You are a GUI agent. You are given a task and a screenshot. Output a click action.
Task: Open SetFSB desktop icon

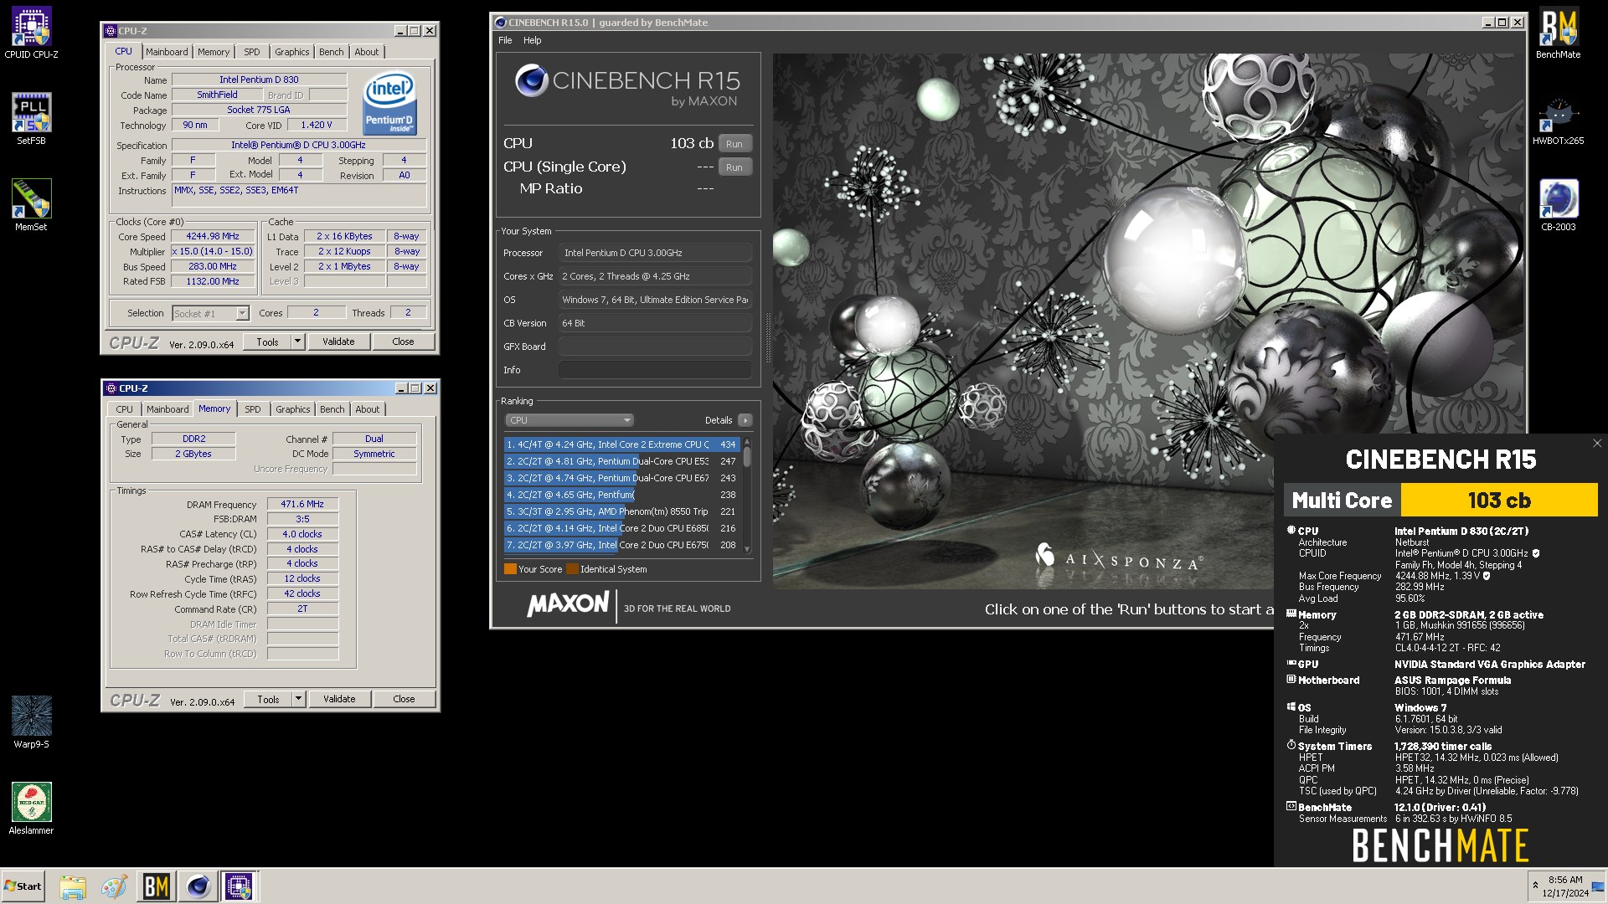[31, 119]
